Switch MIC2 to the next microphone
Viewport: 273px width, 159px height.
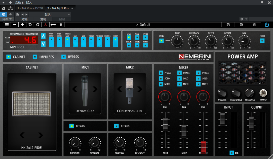coord(140,89)
